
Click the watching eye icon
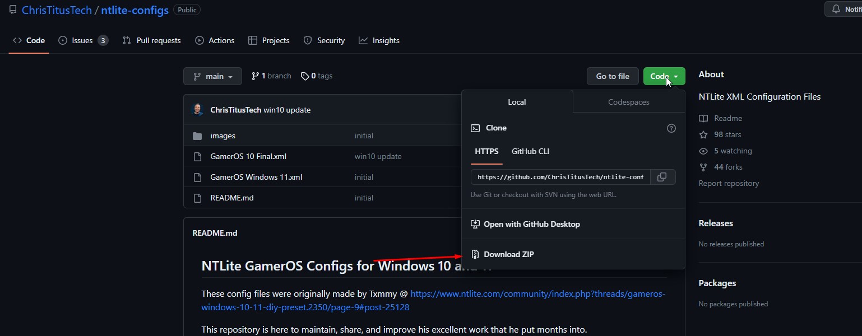point(702,151)
